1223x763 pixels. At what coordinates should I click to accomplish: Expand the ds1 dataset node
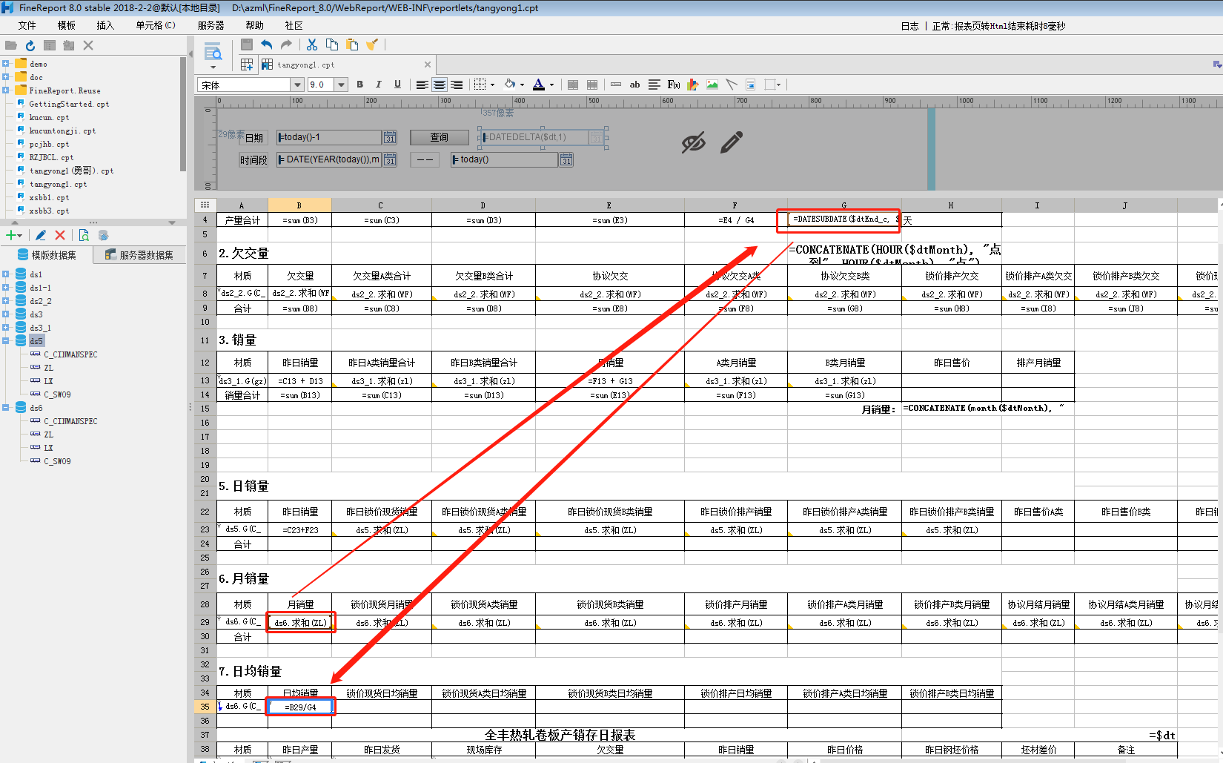pyautogui.click(x=5, y=274)
